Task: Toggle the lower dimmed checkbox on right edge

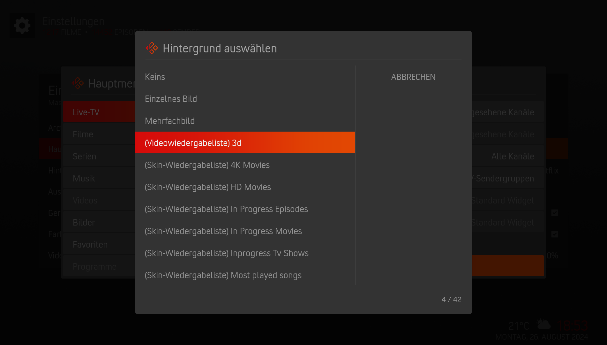Action: click(555, 234)
